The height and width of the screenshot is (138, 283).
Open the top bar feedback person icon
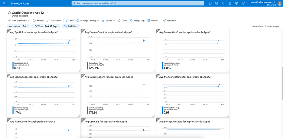(243, 3)
